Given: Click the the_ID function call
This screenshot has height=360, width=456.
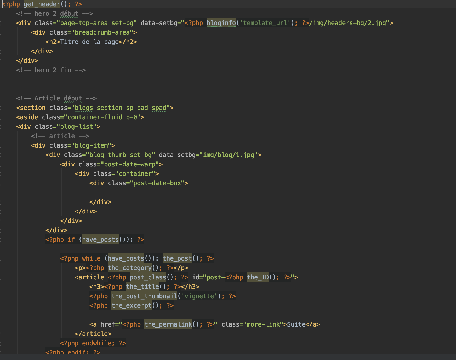Looking at the screenshot, I should pyautogui.click(x=258, y=277).
